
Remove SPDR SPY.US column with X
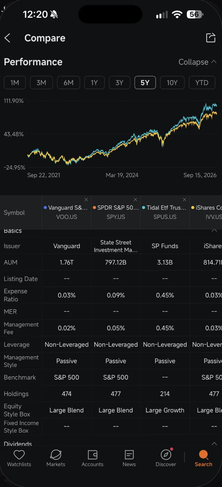(x=135, y=200)
